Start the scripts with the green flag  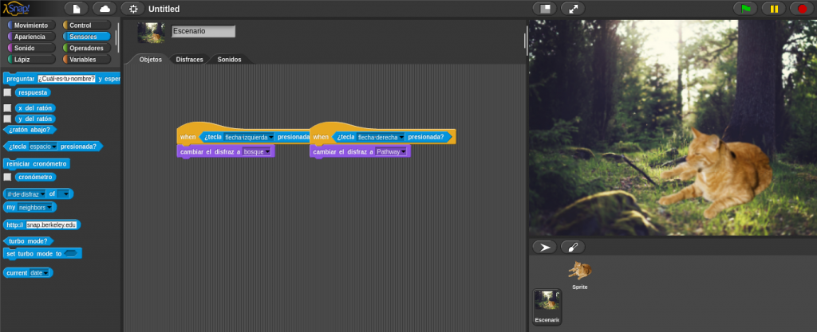tap(747, 9)
